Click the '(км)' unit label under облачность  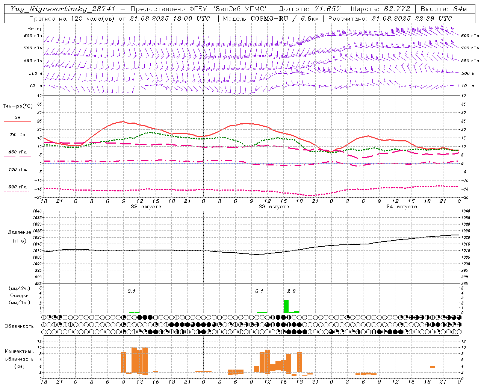pyautogui.click(x=20, y=366)
